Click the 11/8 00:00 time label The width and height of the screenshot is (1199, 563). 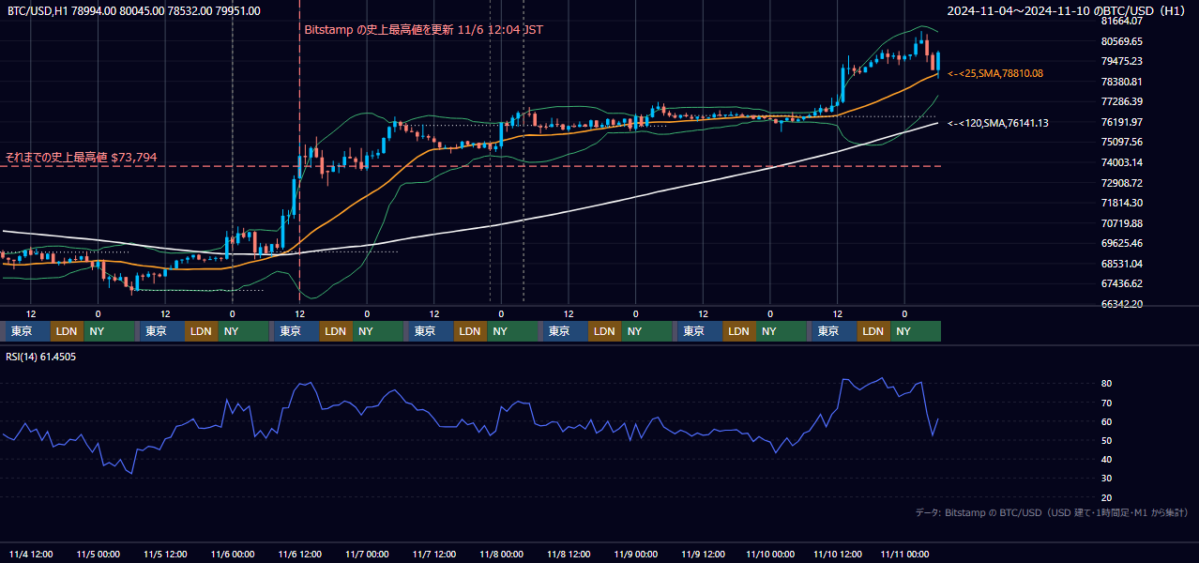point(501,554)
